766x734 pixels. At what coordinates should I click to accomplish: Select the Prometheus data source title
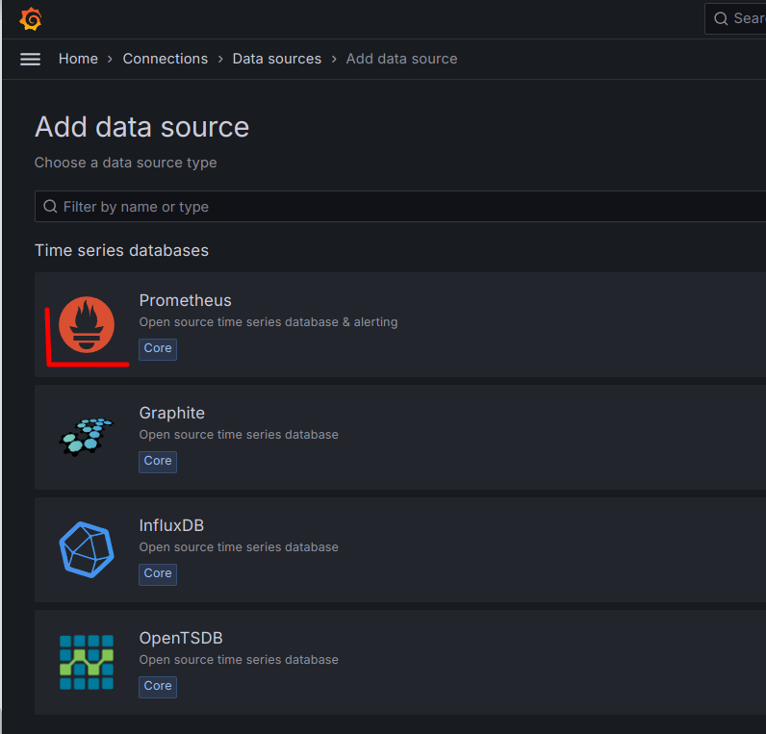(x=185, y=300)
